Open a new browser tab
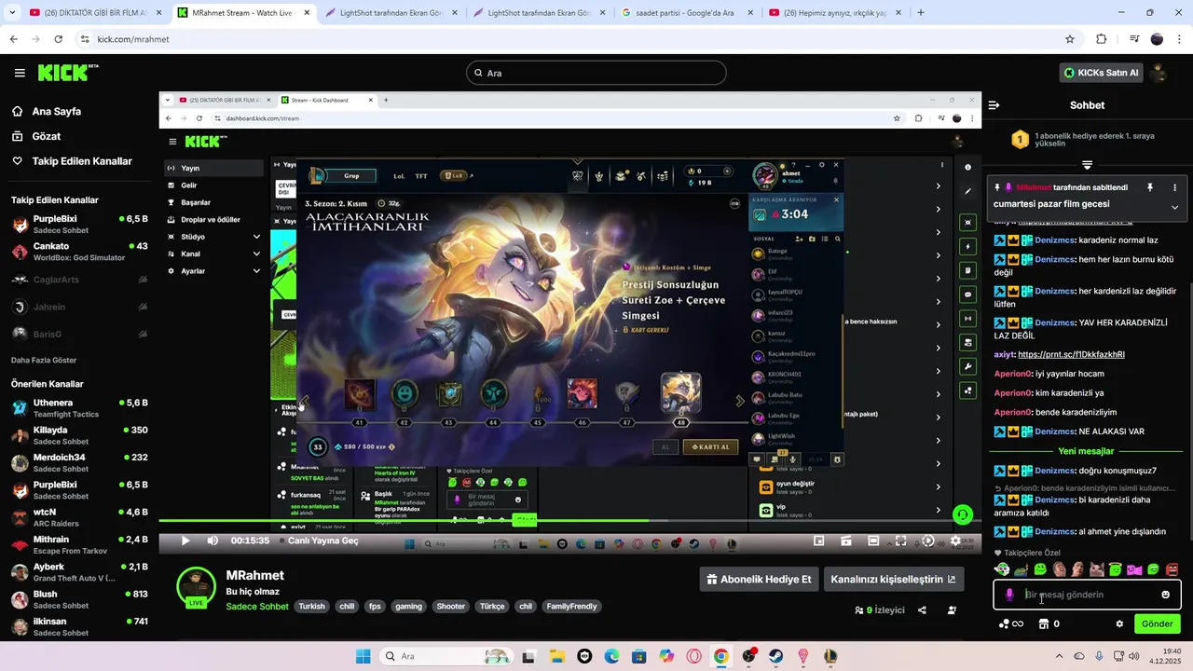The width and height of the screenshot is (1193, 671). (921, 13)
